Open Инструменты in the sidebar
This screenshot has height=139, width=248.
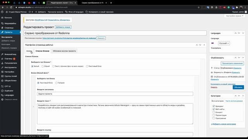click(10, 68)
